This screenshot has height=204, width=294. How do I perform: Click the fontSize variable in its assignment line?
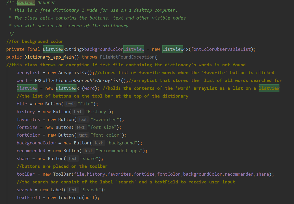(27, 127)
